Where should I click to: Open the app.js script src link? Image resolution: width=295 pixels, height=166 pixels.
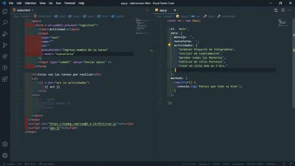pyautogui.click(x=54, y=128)
